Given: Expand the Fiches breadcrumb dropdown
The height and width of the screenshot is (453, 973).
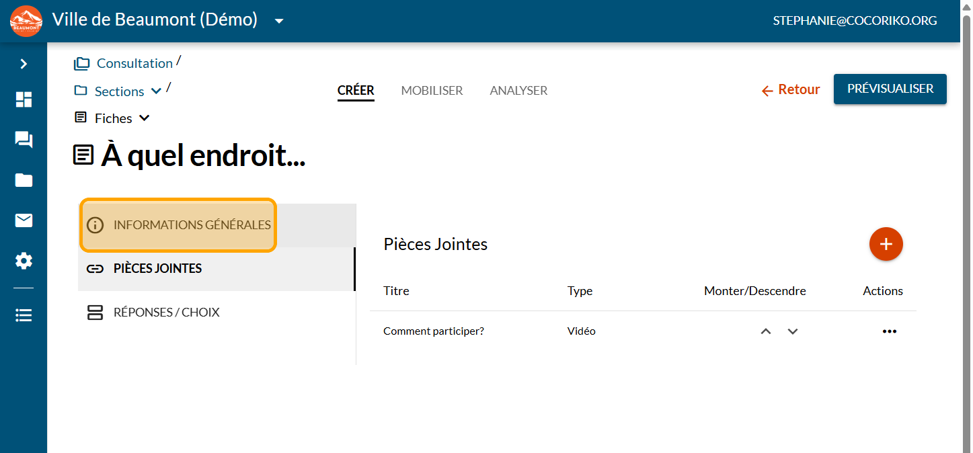Looking at the screenshot, I should (144, 118).
